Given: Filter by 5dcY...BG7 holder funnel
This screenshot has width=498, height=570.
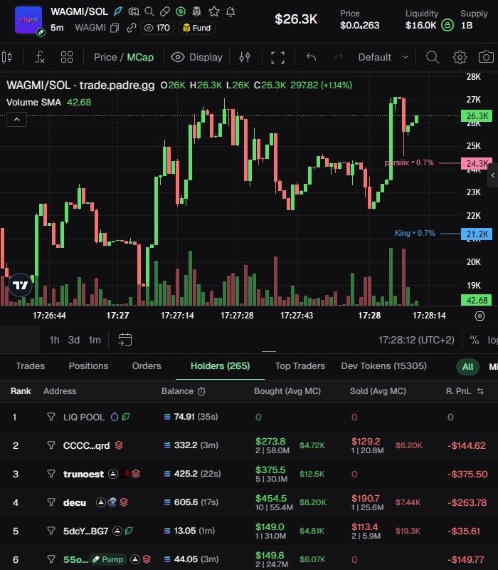Looking at the screenshot, I should click(51, 531).
